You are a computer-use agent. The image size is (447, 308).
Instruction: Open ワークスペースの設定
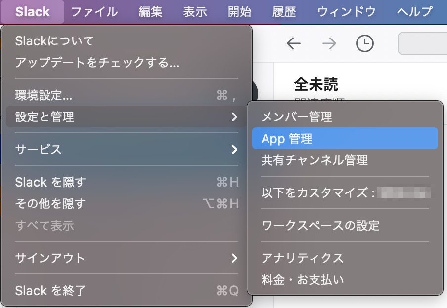point(345,226)
